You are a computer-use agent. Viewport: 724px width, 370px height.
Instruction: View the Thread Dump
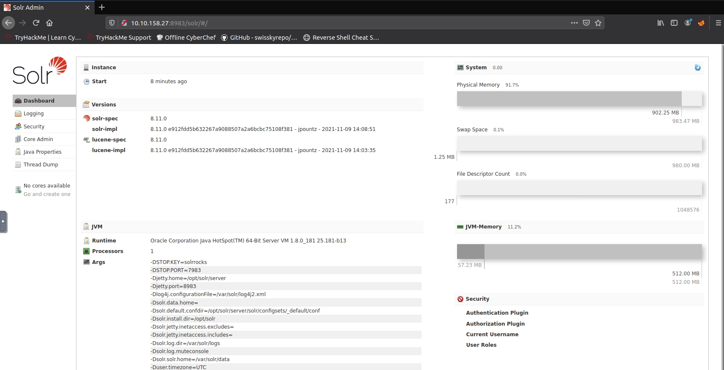pyautogui.click(x=41, y=164)
